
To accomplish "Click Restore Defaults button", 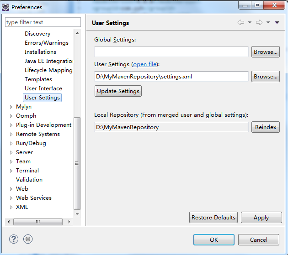I will pos(213,218).
